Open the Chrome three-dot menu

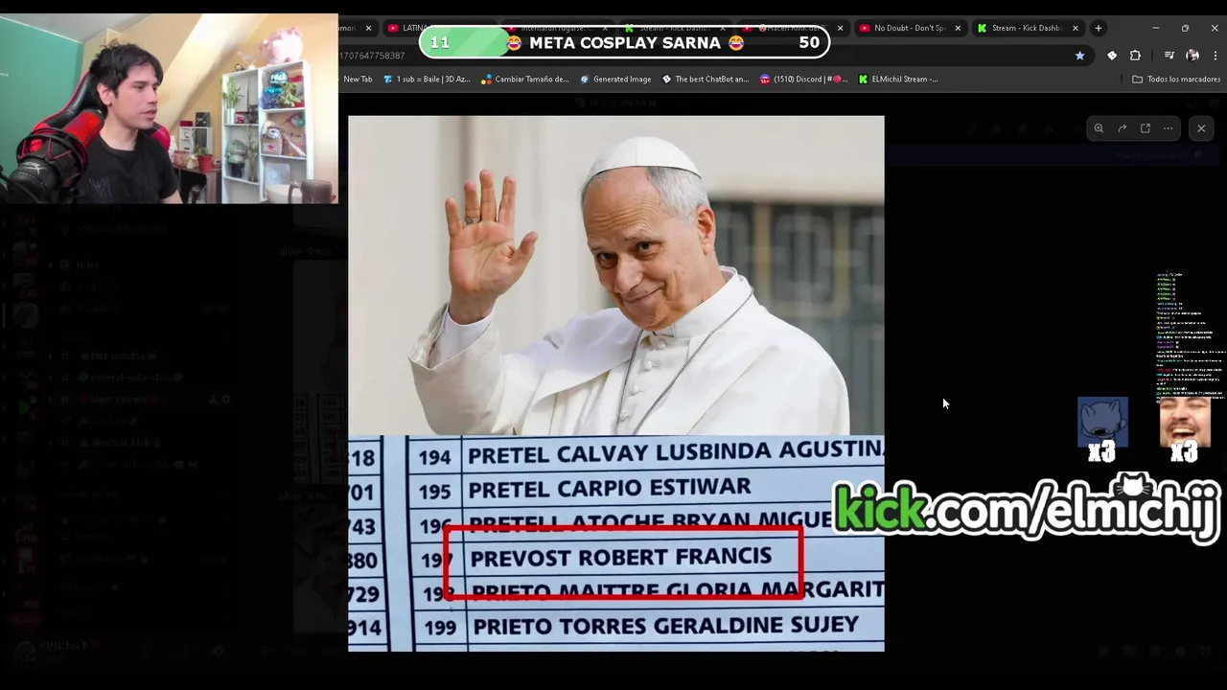coord(1215,56)
